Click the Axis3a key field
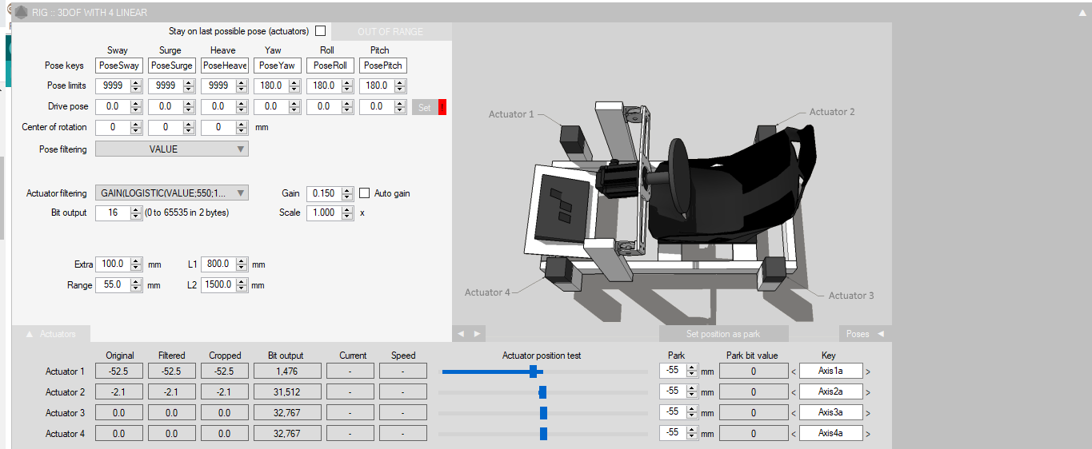 pos(831,413)
